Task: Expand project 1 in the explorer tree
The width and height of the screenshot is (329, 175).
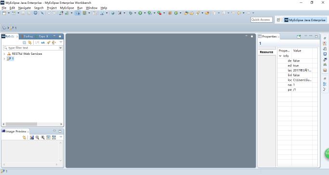Action: (x=4, y=59)
